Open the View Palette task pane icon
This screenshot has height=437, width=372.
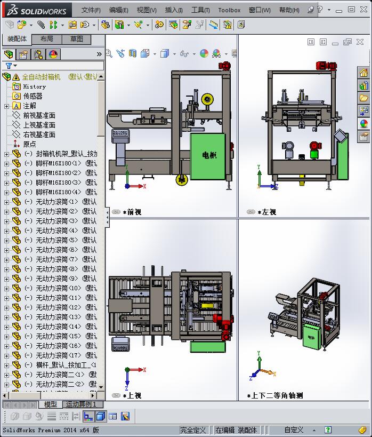[x=363, y=111]
